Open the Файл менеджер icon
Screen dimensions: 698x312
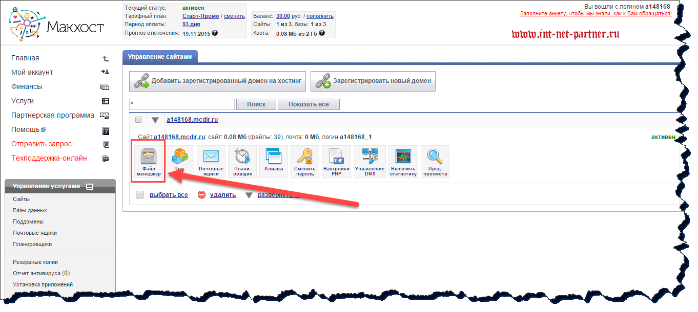[x=149, y=161]
